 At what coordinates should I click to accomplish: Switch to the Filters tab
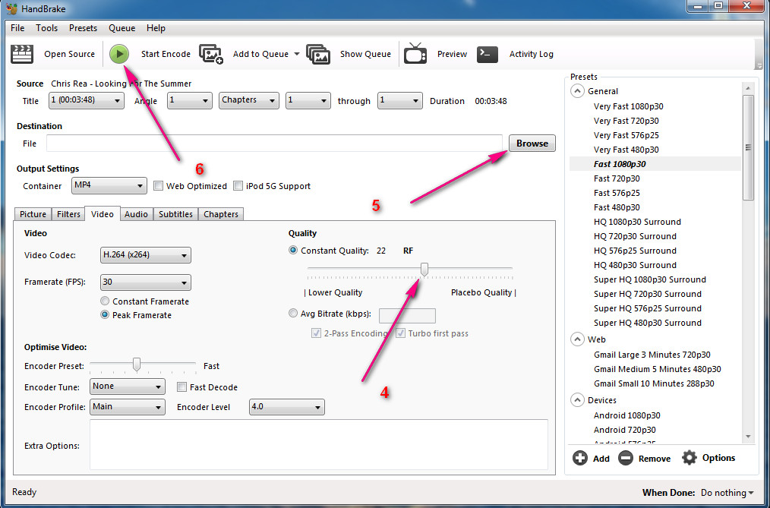tap(68, 214)
